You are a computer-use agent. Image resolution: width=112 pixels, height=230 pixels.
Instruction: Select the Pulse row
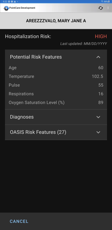[56, 85]
